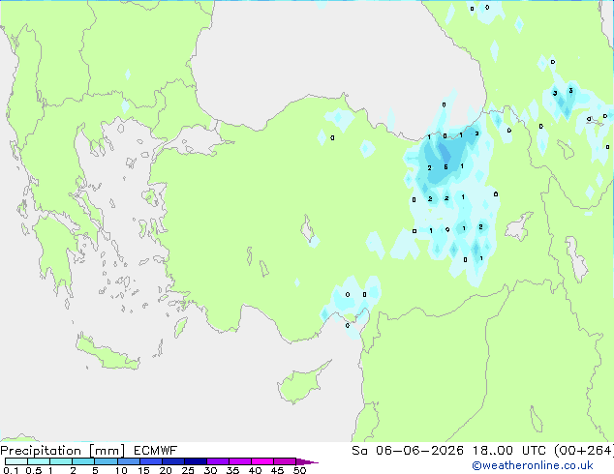This screenshot has width=614, height=474.
Task: Click the "0.5" legend scale label
Action: coord(33,470)
